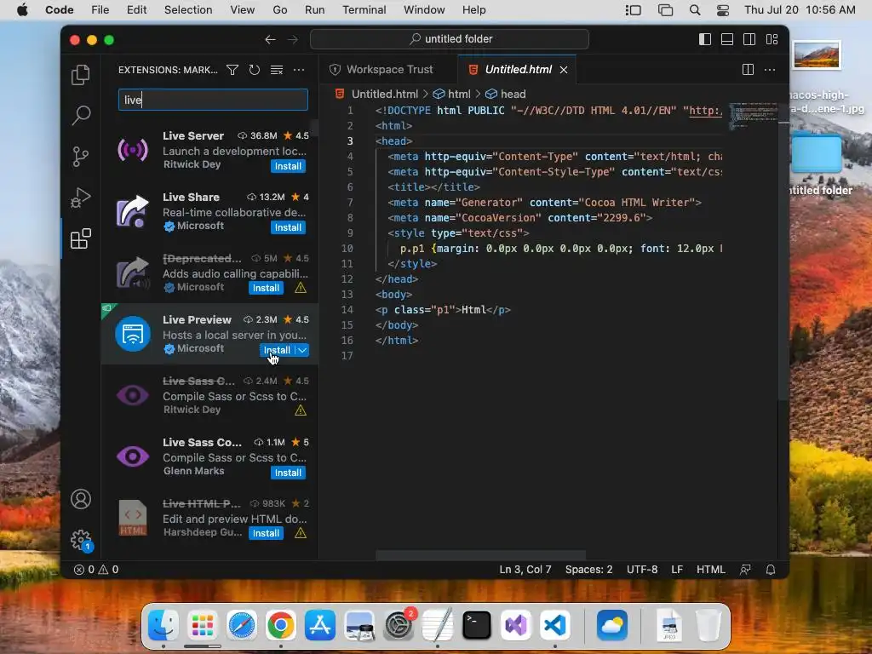Install Live HTML Previewer by Harshdeep

(x=266, y=533)
